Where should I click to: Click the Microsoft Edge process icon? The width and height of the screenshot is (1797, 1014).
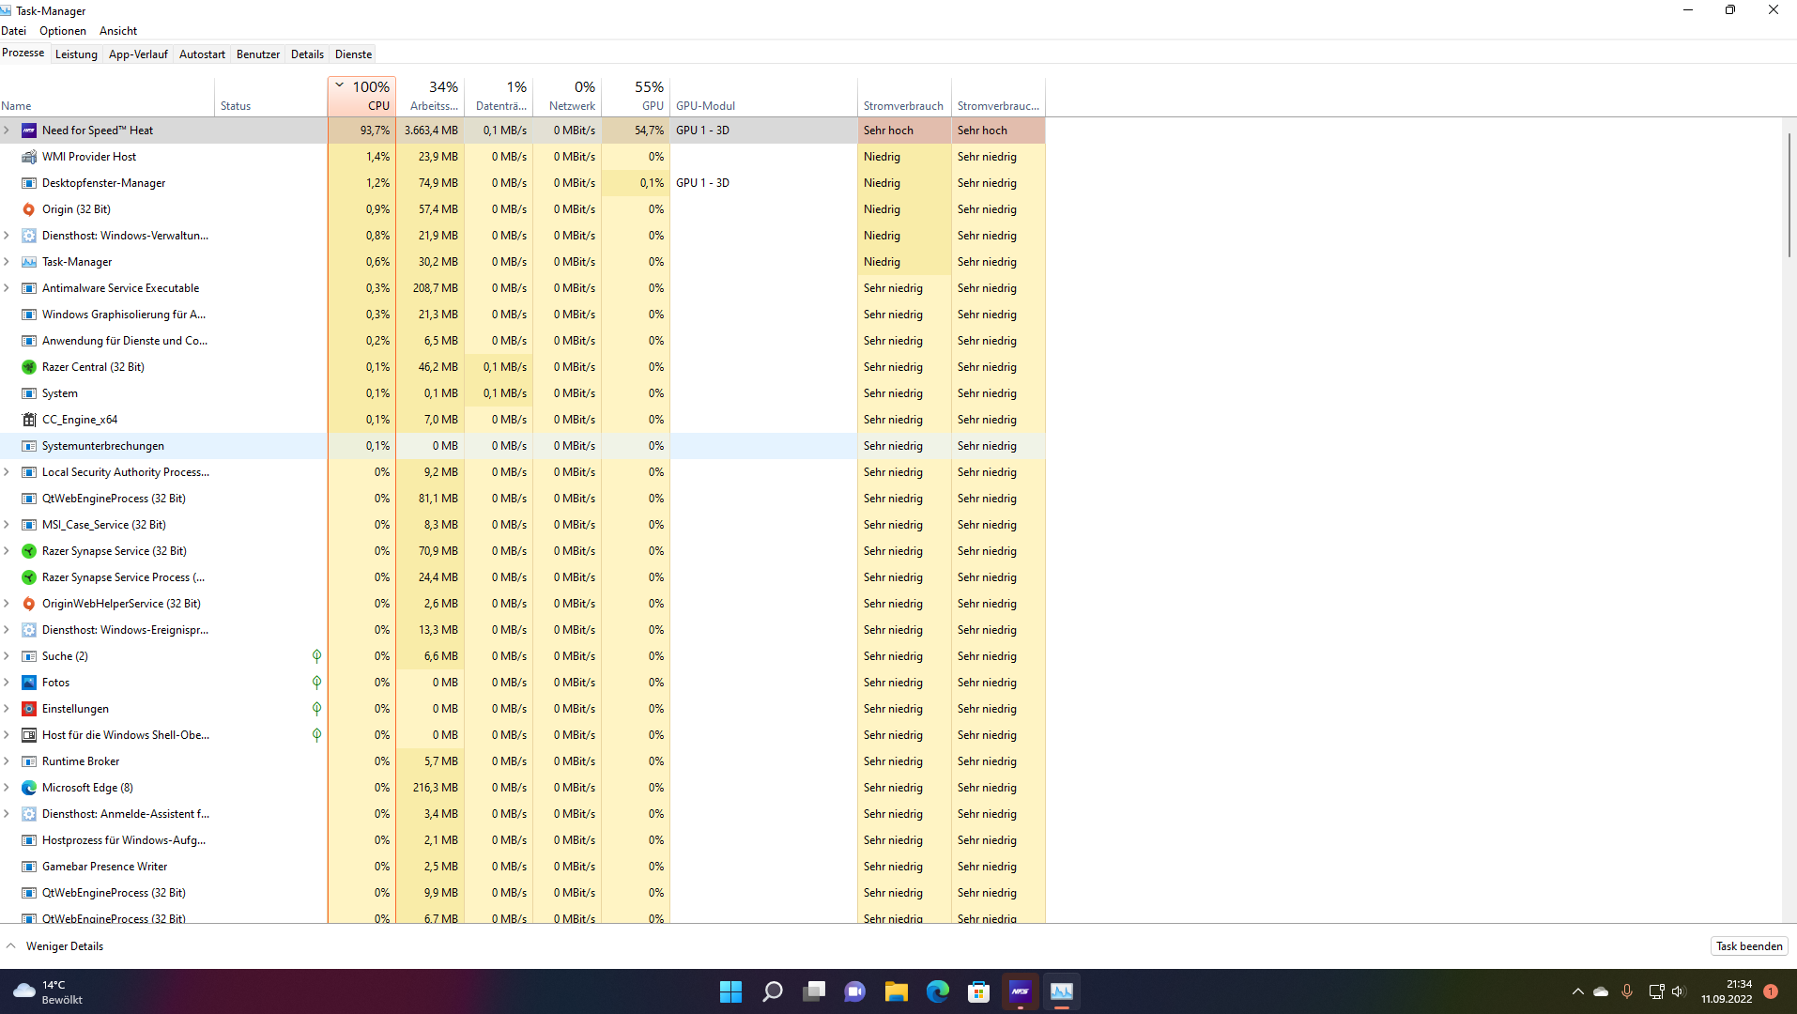[x=29, y=788]
